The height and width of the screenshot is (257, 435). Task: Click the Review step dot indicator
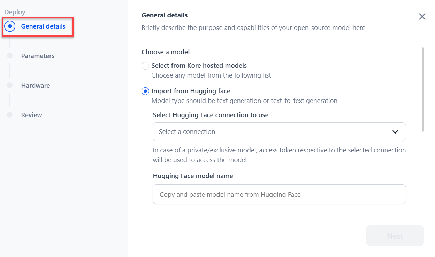click(x=10, y=115)
